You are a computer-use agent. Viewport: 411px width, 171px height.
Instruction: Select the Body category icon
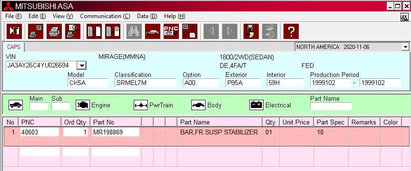198,105
